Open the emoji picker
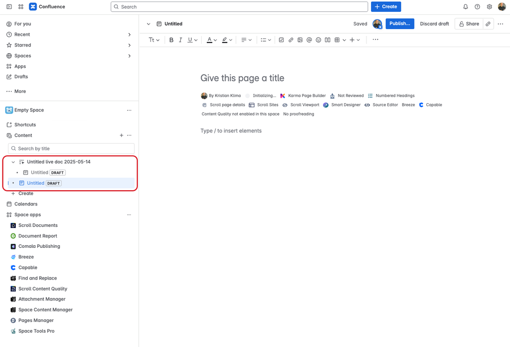The image size is (510, 347). click(x=319, y=40)
